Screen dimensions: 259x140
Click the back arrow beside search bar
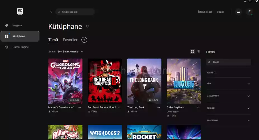click(x=51, y=12)
